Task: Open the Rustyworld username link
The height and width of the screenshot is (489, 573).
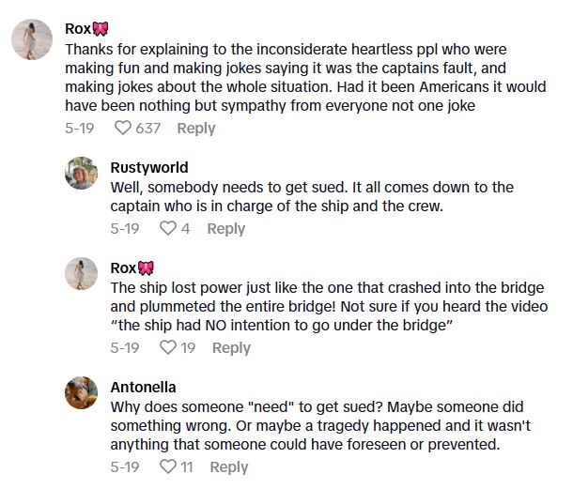Action: [149, 167]
